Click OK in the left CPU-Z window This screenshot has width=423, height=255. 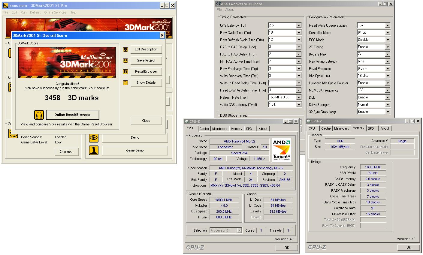click(287, 247)
